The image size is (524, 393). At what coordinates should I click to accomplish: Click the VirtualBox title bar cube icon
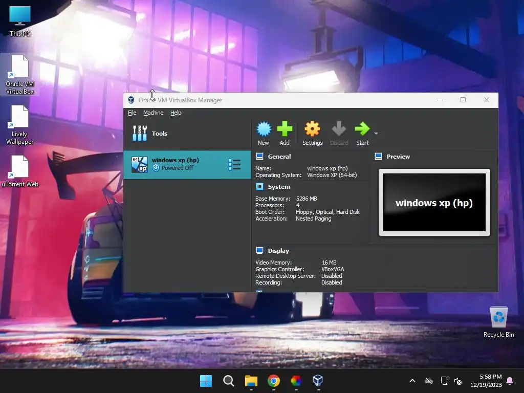pyautogui.click(x=131, y=100)
